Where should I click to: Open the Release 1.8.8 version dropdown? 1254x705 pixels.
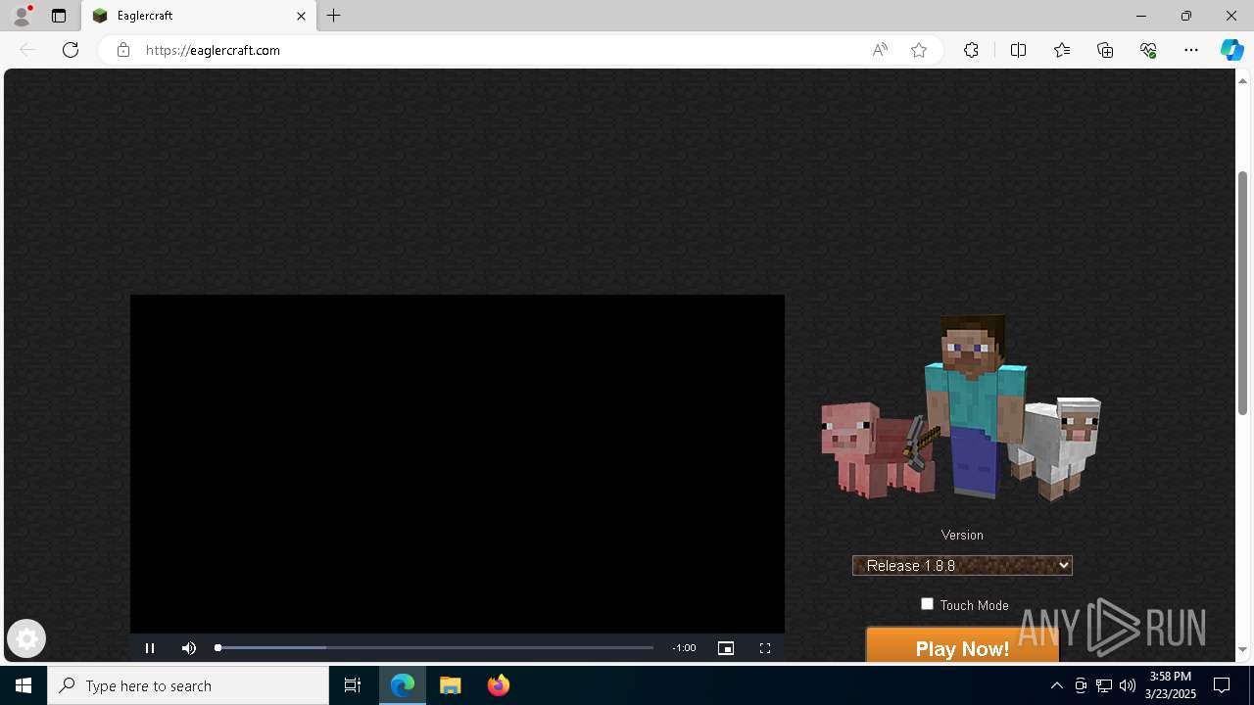[x=962, y=565]
